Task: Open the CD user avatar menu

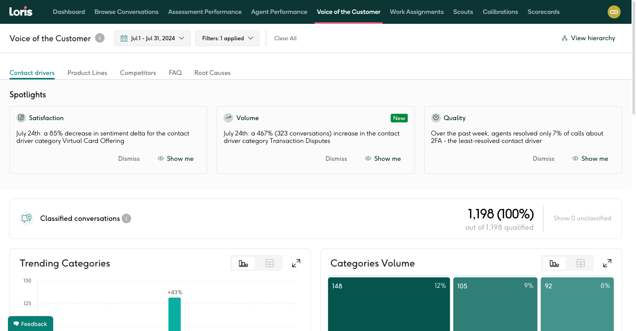Action: point(614,12)
